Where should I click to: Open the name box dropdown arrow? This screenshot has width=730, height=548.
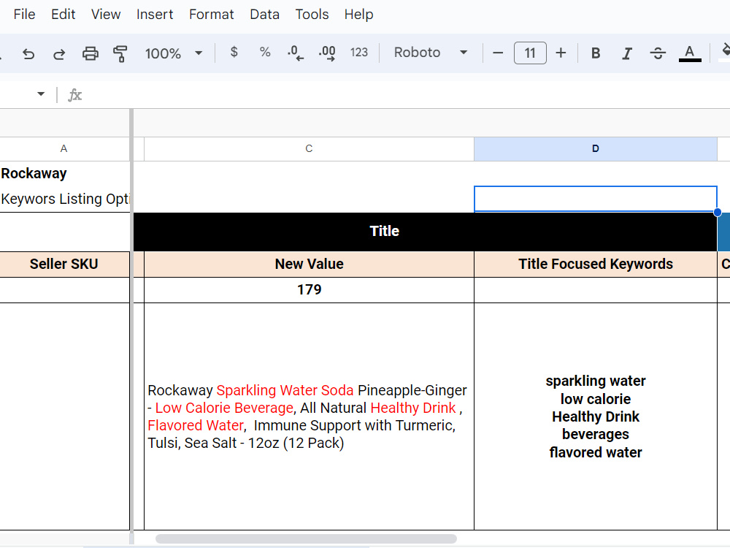pos(41,94)
